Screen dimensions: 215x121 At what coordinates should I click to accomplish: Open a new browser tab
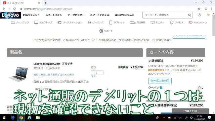pos(45,3)
